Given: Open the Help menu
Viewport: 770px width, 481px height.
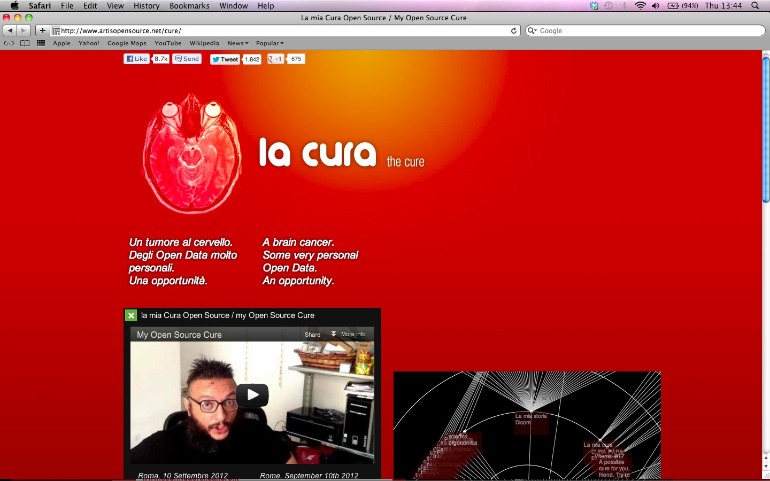Looking at the screenshot, I should point(266,6).
